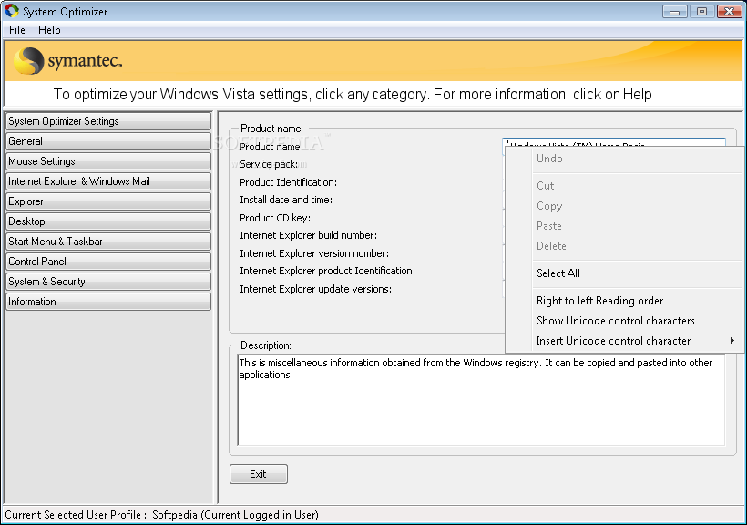Select Show Unicode control characters
Image resolution: width=747 pixels, height=525 pixels.
624,321
